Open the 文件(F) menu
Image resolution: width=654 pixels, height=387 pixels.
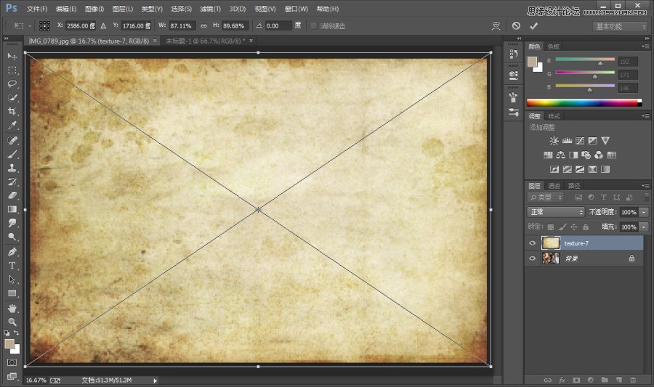point(37,9)
